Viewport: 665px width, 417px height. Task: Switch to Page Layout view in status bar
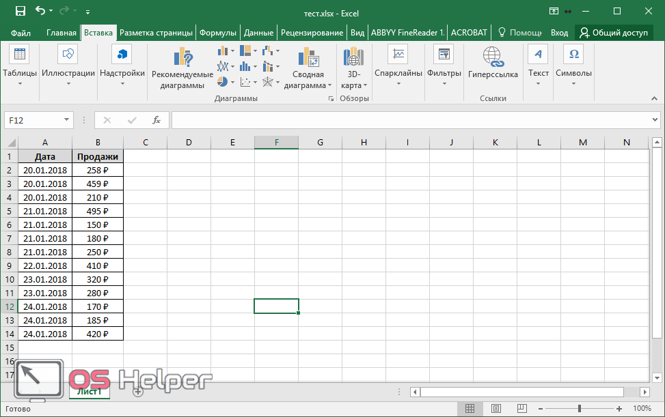[x=493, y=408]
